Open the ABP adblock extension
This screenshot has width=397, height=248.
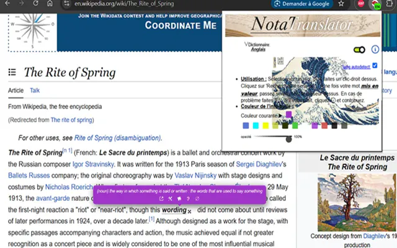pyautogui.click(x=361, y=4)
